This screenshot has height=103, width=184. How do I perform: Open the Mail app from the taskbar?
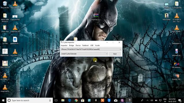116,100
